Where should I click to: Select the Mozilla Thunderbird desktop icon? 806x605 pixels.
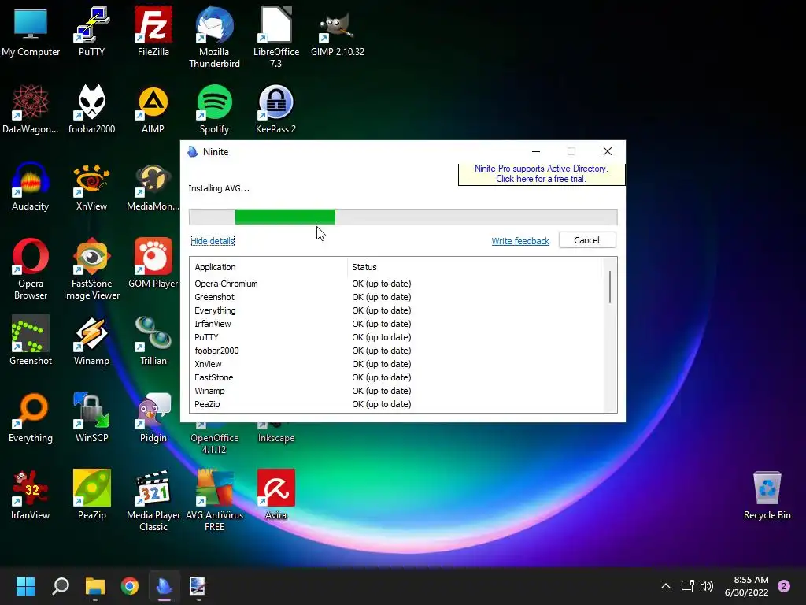coord(214,38)
